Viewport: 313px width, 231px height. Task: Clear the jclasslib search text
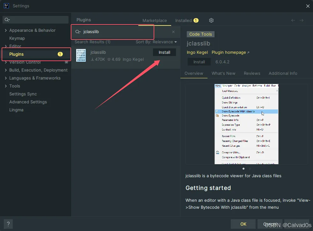(x=173, y=32)
